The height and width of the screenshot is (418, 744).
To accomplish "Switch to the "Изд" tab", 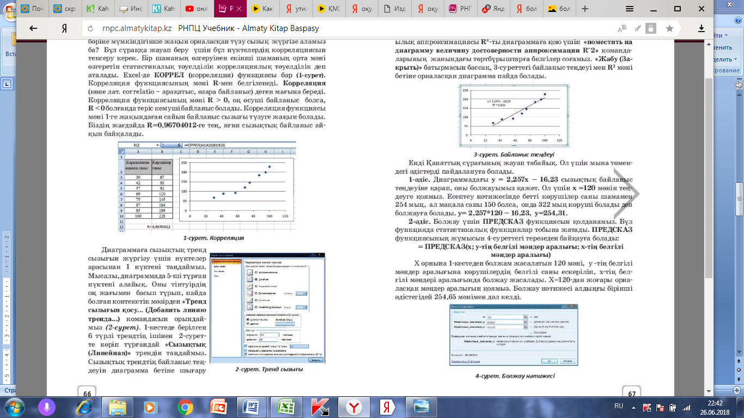I will click(394, 9).
